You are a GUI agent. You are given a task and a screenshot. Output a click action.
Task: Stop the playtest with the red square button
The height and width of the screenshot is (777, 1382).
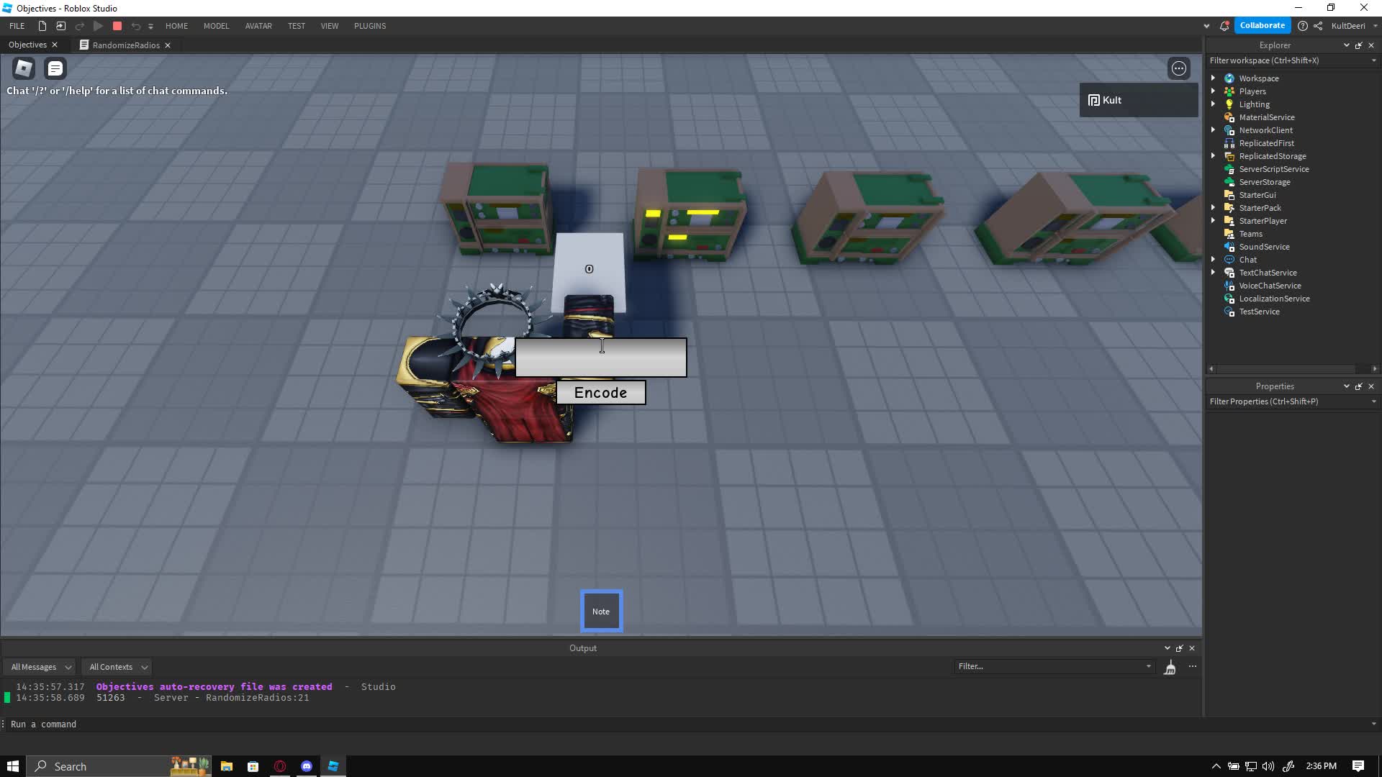tap(117, 26)
